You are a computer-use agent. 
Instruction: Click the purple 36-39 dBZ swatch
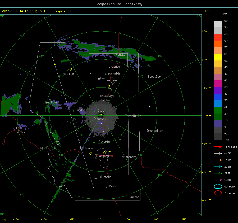[218, 90]
